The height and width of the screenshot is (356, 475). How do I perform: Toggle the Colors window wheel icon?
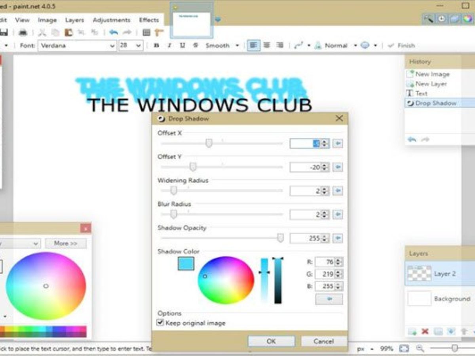pos(467,19)
